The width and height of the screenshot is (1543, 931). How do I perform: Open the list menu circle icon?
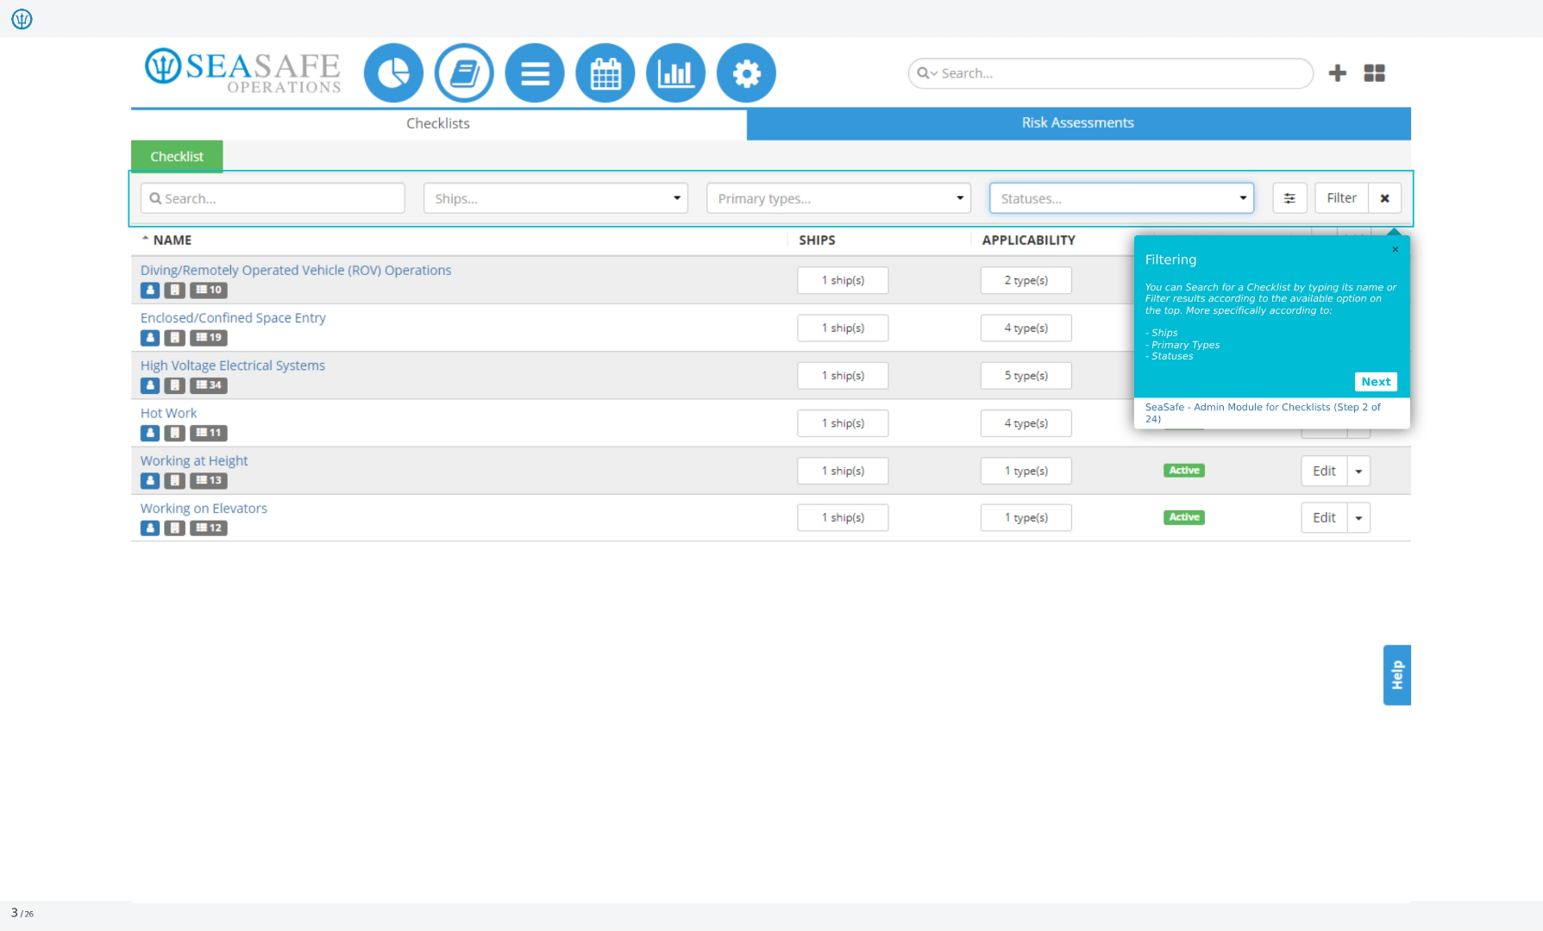tap(535, 73)
